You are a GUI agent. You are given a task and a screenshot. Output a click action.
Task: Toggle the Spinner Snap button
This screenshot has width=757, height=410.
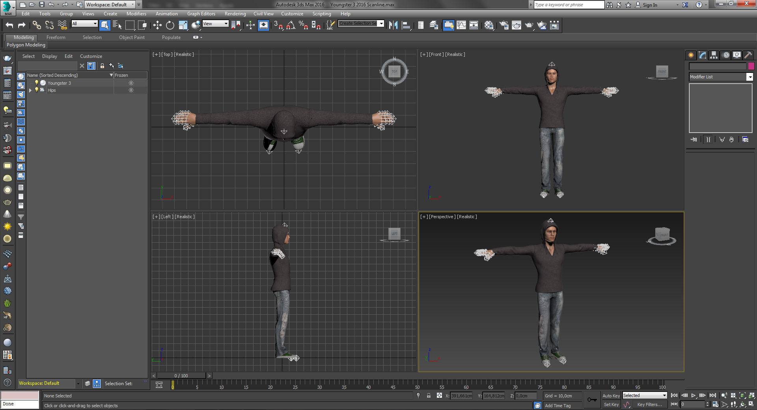[316, 25]
